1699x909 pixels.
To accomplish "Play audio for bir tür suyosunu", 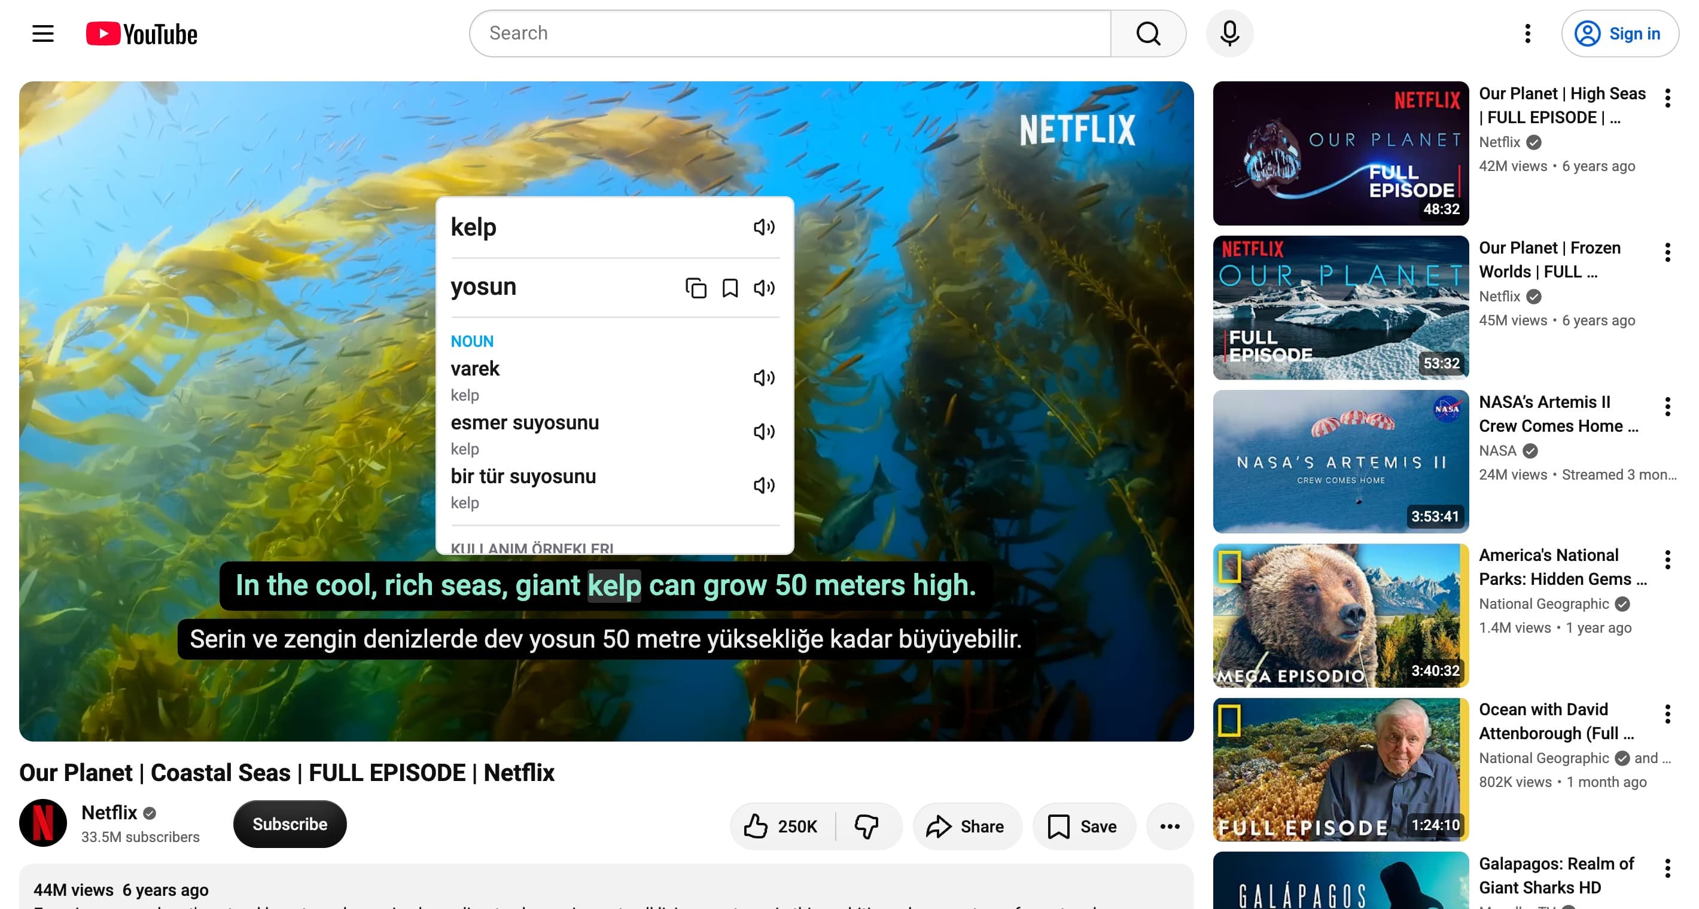I will point(764,486).
